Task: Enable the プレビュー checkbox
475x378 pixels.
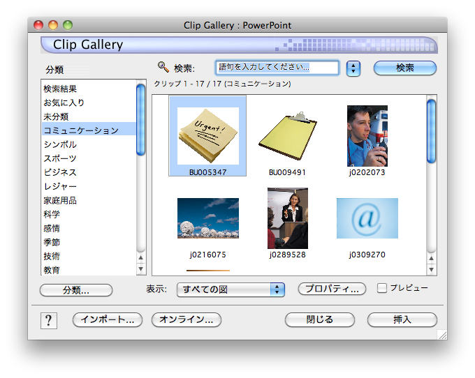Action: pos(382,288)
